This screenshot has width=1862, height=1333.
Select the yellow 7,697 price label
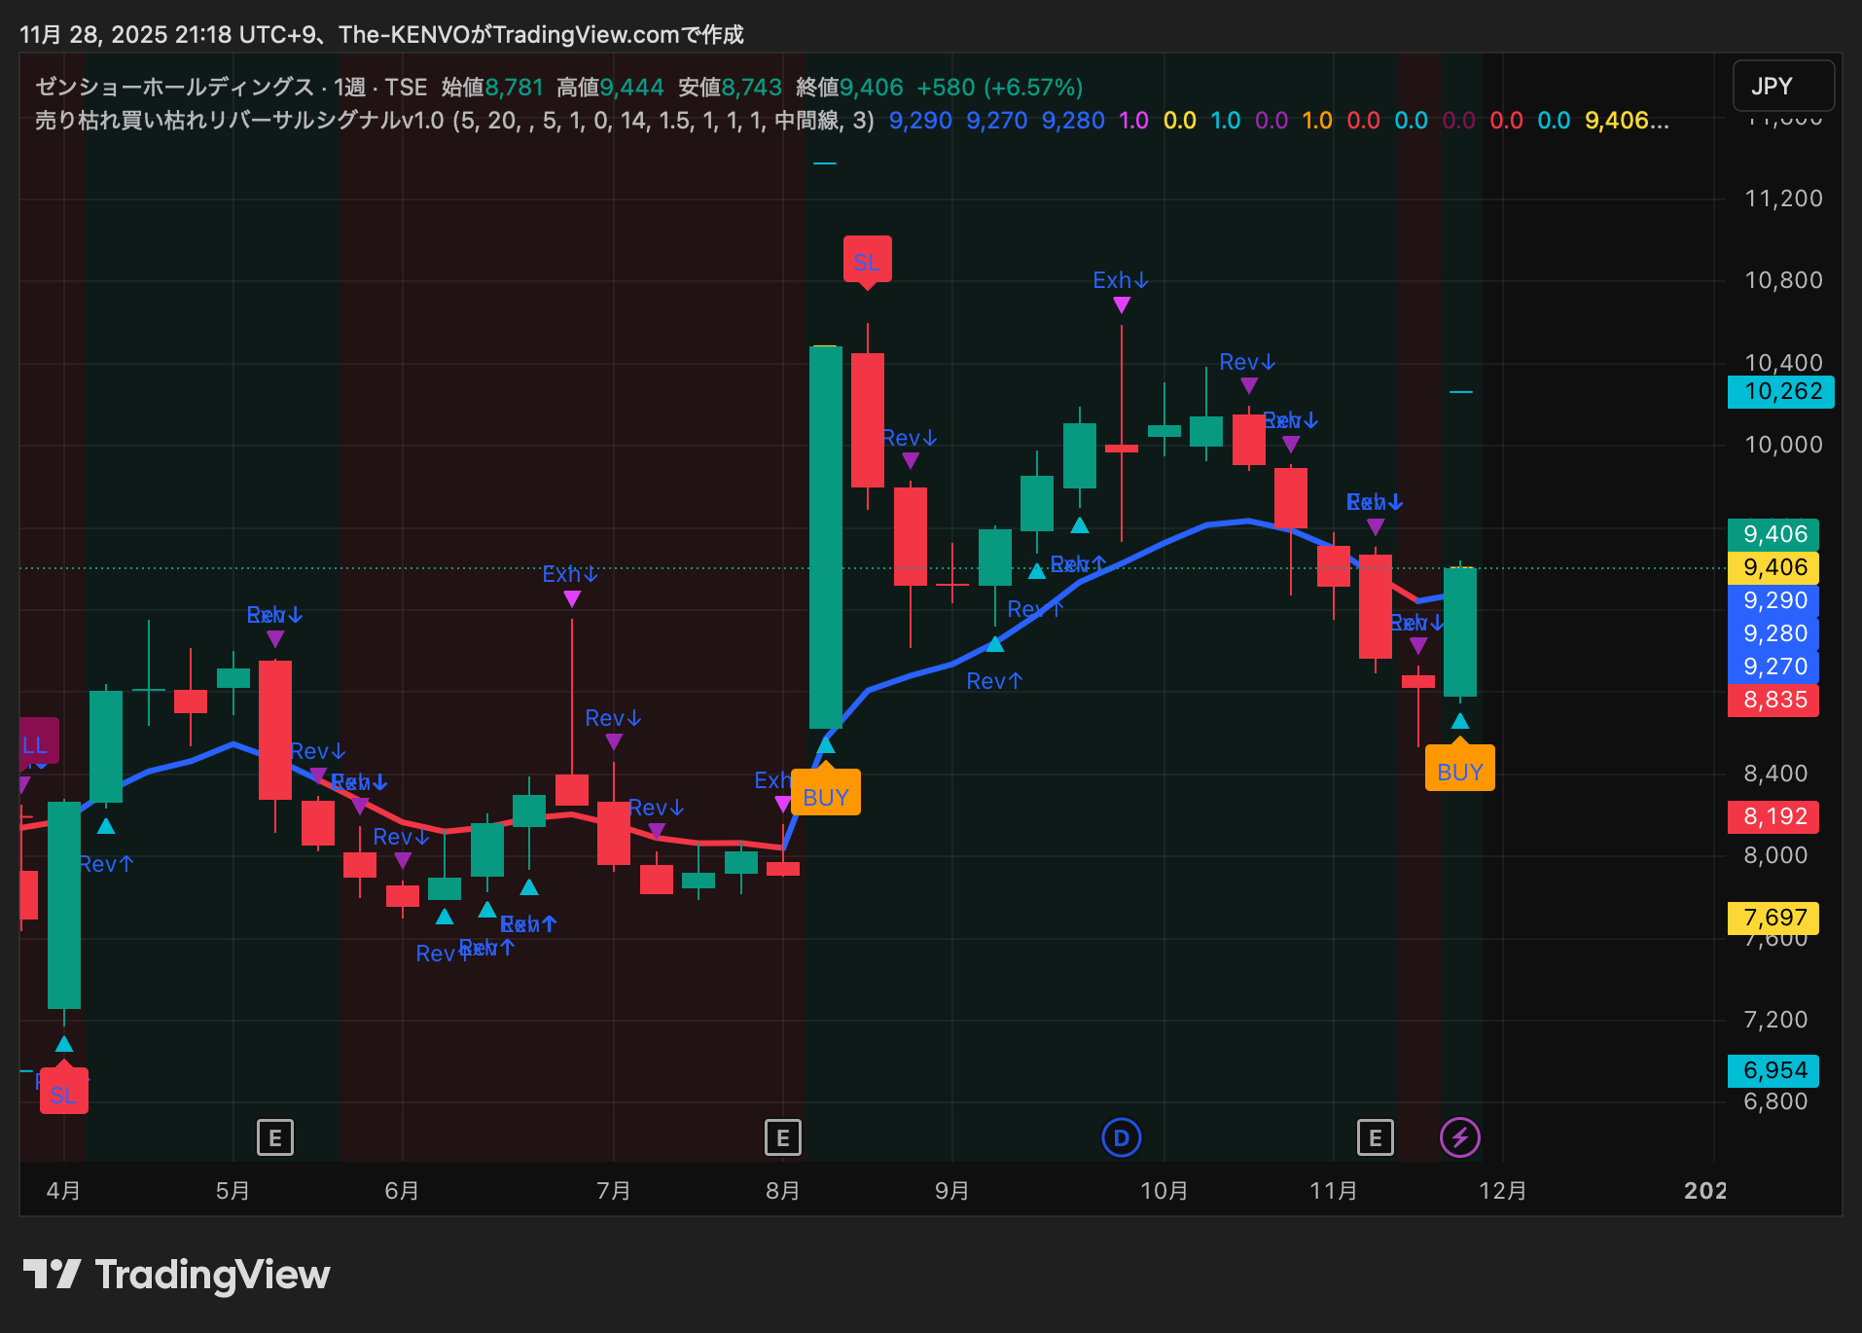pos(1773,917)
